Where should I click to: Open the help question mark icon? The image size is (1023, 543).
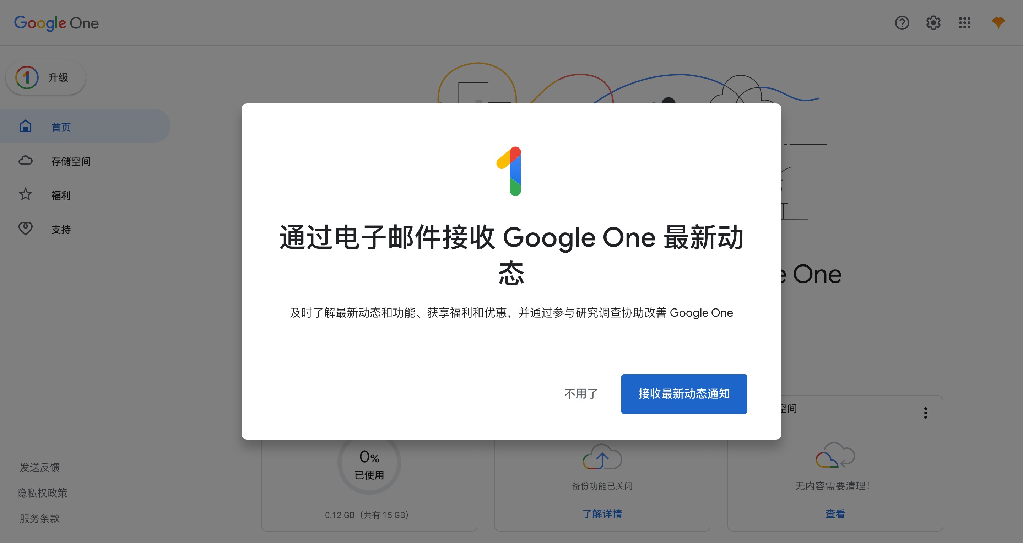tap(902, 23)
